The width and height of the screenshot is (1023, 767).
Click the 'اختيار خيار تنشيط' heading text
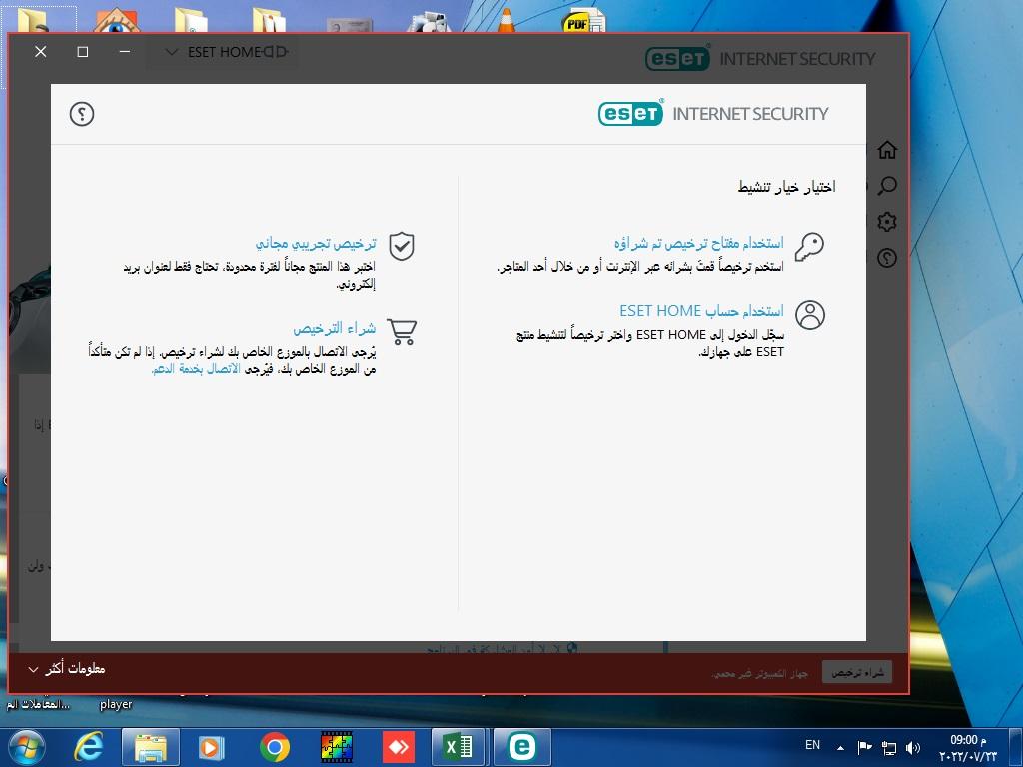pyautogui.click(x=787, y=187)
